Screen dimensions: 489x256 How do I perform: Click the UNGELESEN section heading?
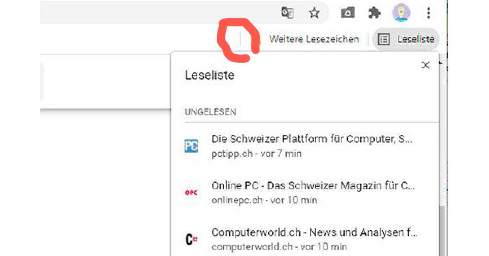(x=210, y=112)
